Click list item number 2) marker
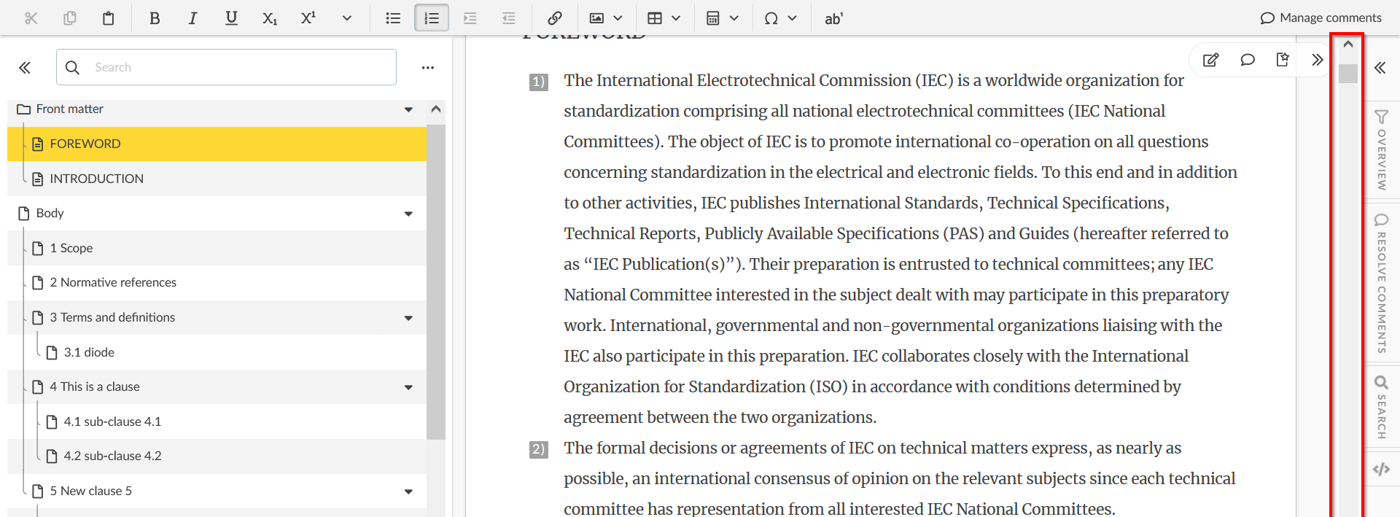Viewport: 1400px width, 517px height. pyautogui.click(x=538, y=449)
